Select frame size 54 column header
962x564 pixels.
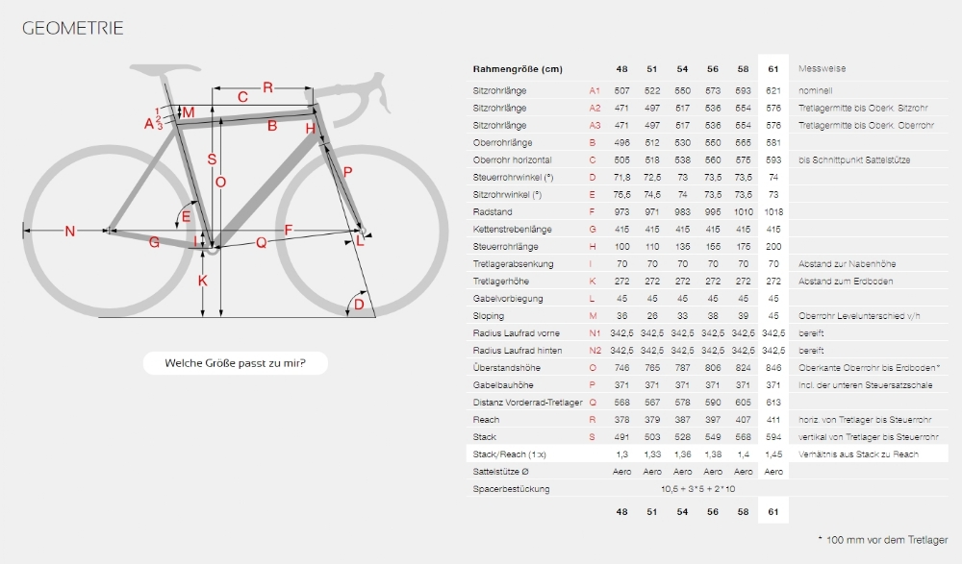[682, 69]
